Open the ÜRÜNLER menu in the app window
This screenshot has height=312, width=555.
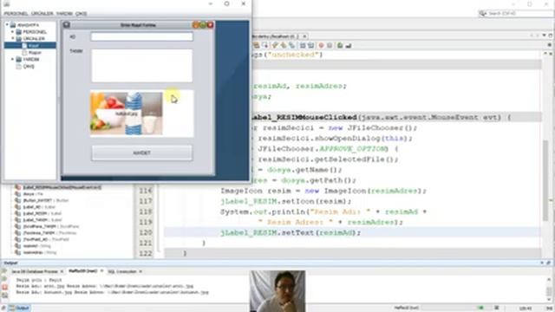click(42, 14)
